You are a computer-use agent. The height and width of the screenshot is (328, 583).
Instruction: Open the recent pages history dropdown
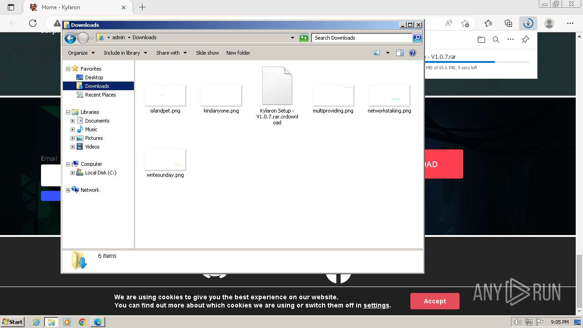(x=92, y=38)
